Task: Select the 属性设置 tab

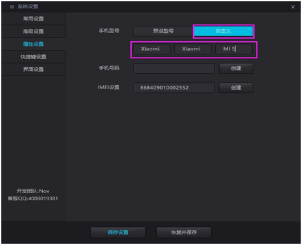Action: 33,44
